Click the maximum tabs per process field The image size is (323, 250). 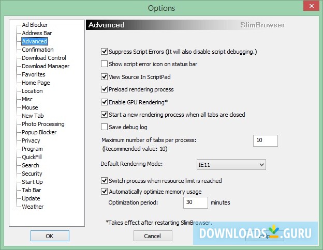(x=266, y=140)
